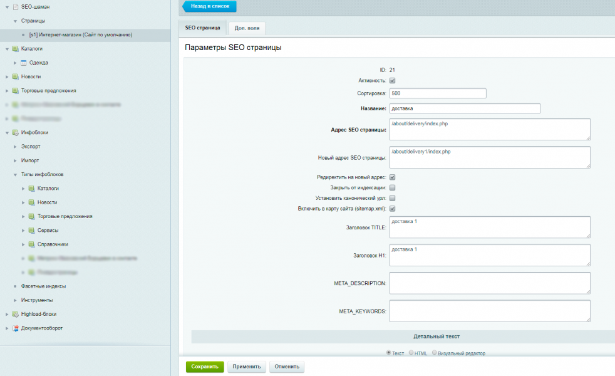The height and width of the screenshot is (376, 615).
Task: Expand the Экспорт tree node
Action: tap(15, 147)
